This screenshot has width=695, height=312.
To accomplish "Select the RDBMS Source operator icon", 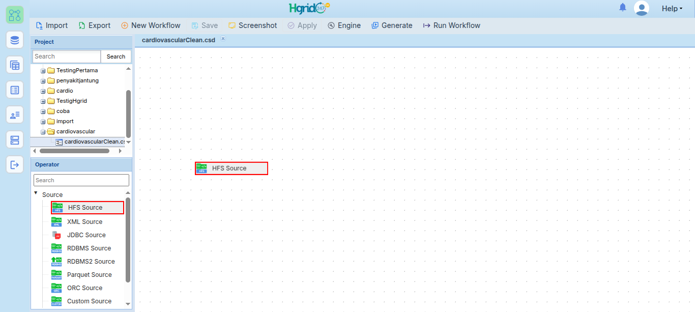I will 56,248.
